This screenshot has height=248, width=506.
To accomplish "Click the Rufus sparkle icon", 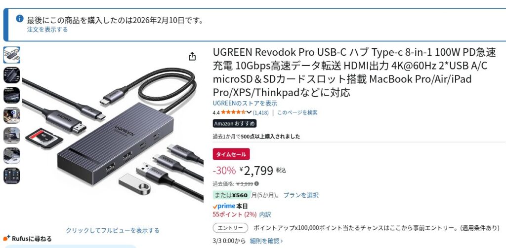I will pyautogui.click(x=6, y=238).
